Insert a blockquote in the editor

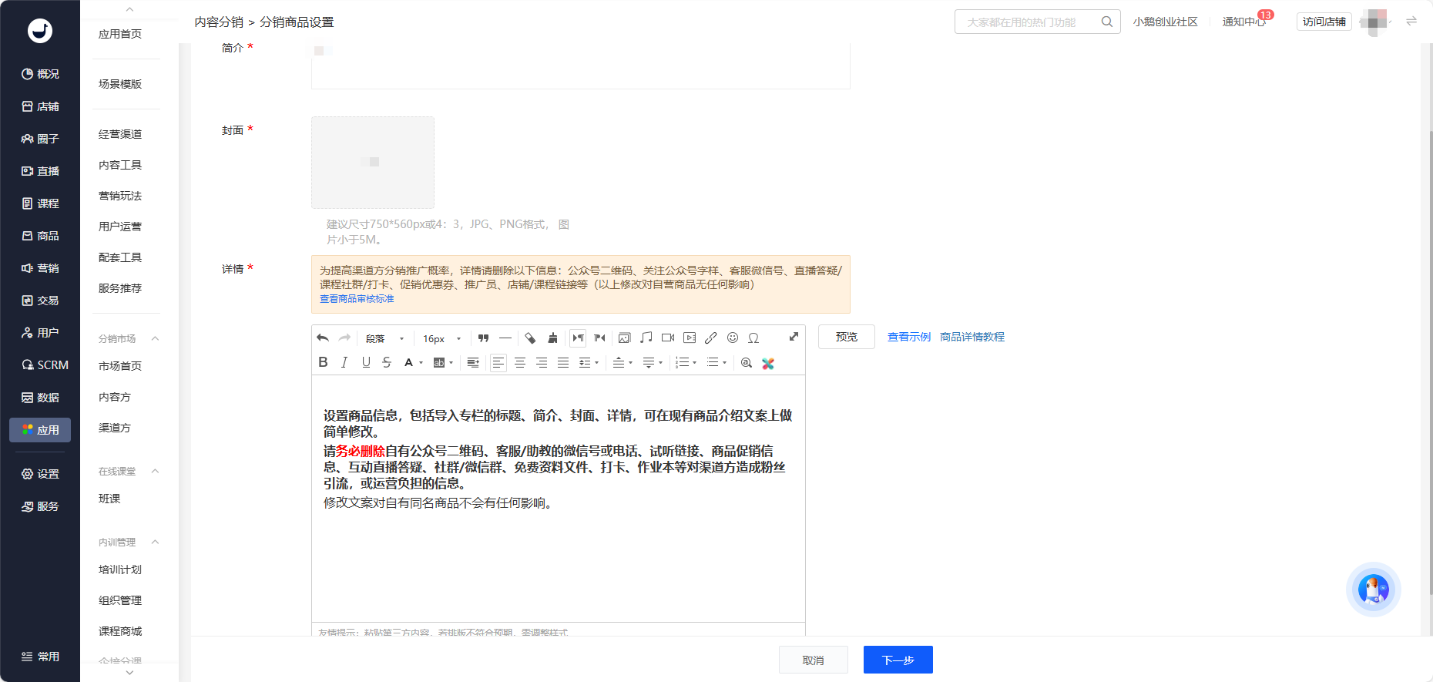pos(483,338)
